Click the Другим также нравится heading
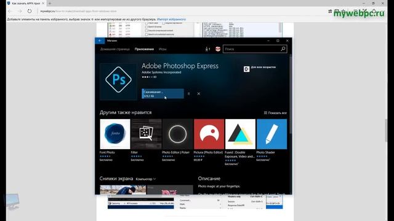The height and width of the screenshot is (221, 394). (126, 112)
